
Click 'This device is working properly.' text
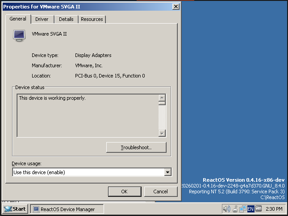[x=52, y=98]
